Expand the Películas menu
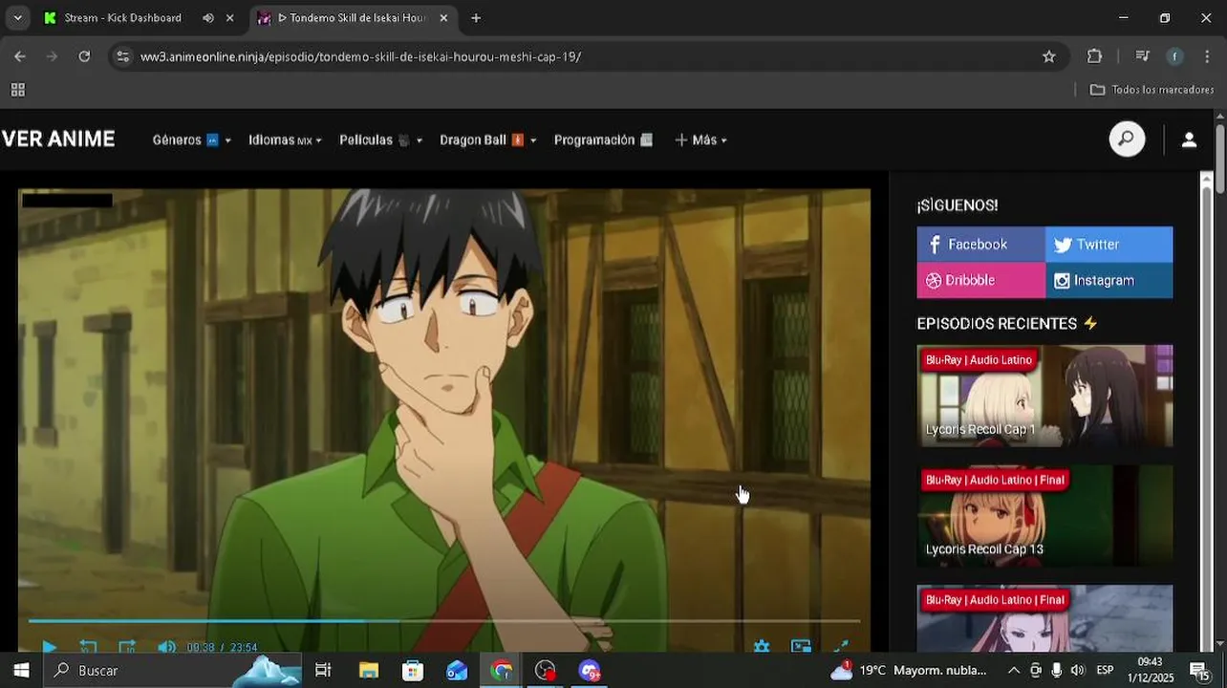Viewport: 1227px width, 688px height. click(x=380, y=140)
